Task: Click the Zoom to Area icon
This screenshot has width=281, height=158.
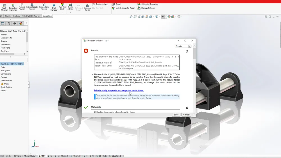Action: click(135, 17)
